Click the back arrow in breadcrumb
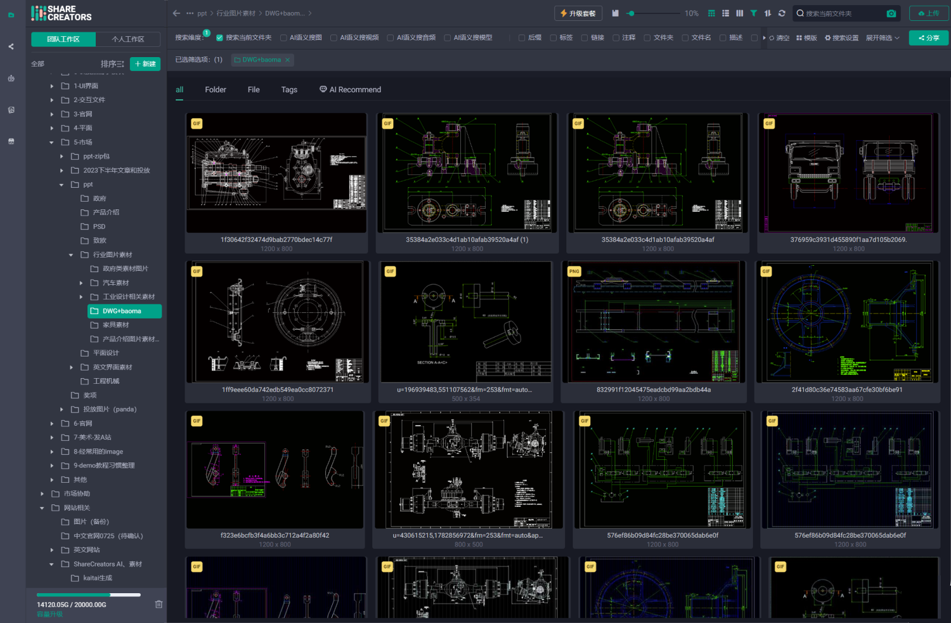This screenshot has width=951, height=623. click(176, 13)
